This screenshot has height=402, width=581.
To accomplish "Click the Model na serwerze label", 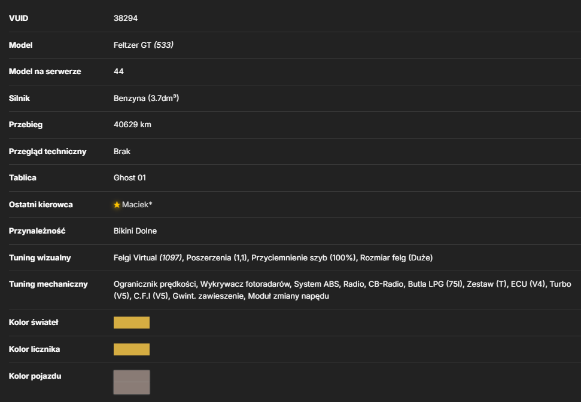I will pos(45,71).
